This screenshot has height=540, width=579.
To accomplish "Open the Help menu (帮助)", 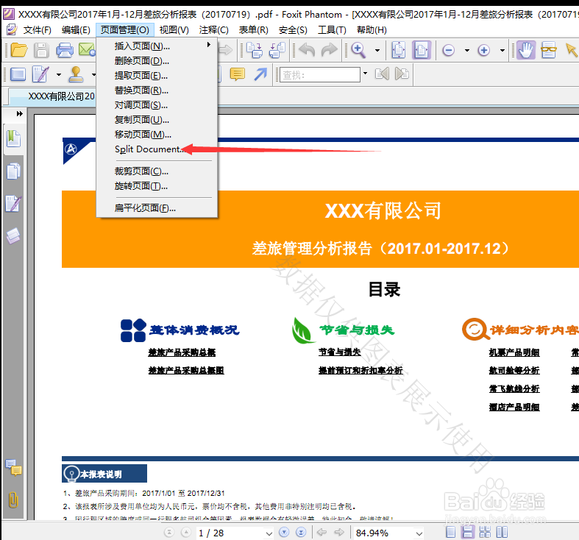I will 372,30.
